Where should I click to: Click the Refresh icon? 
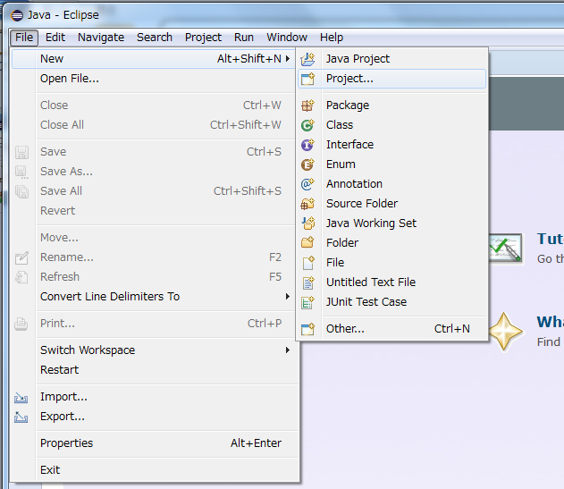(21, 277)
